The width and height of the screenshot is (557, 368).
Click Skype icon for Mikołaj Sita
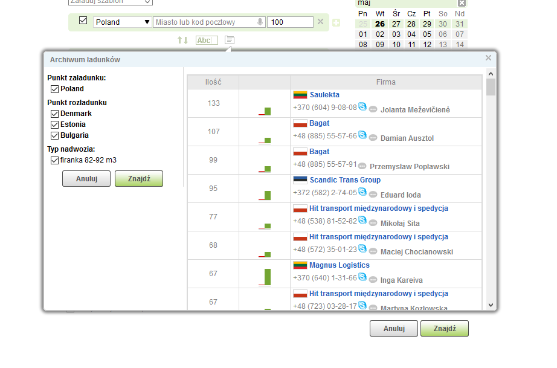(362, 220)
